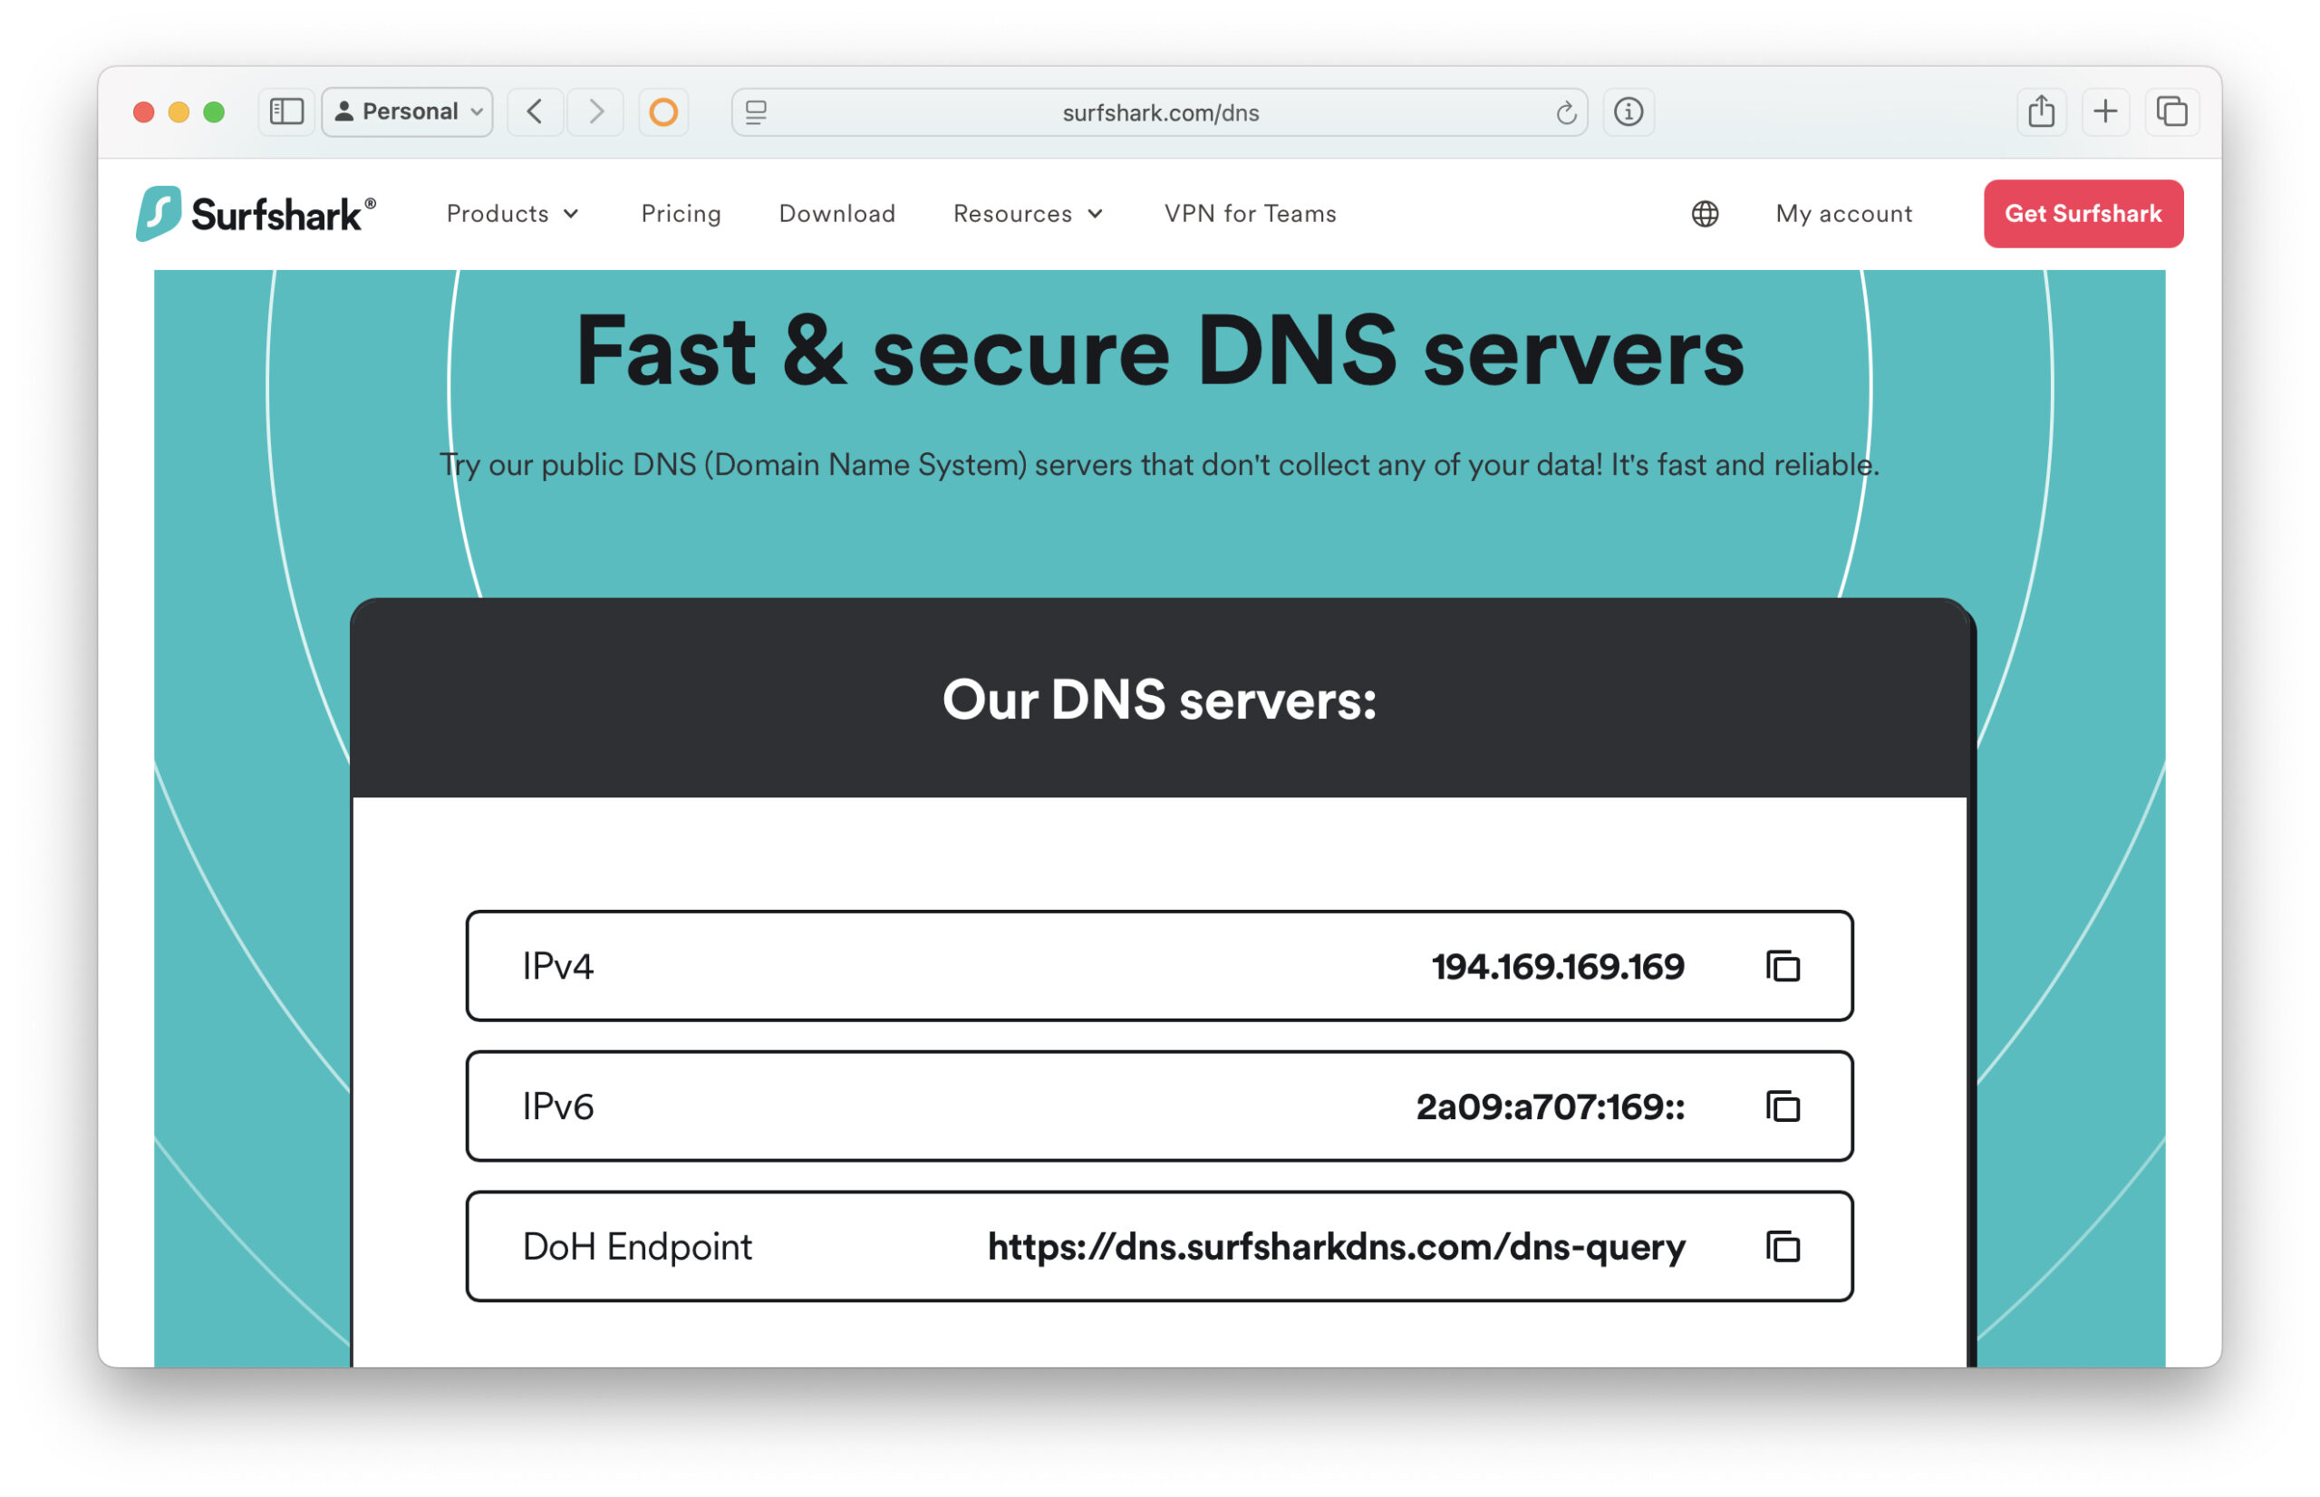Image resolution: width=2320 pixels, height=1497 pixels.
Task: Toggle the browser sidebar
Action: (286, 111)
